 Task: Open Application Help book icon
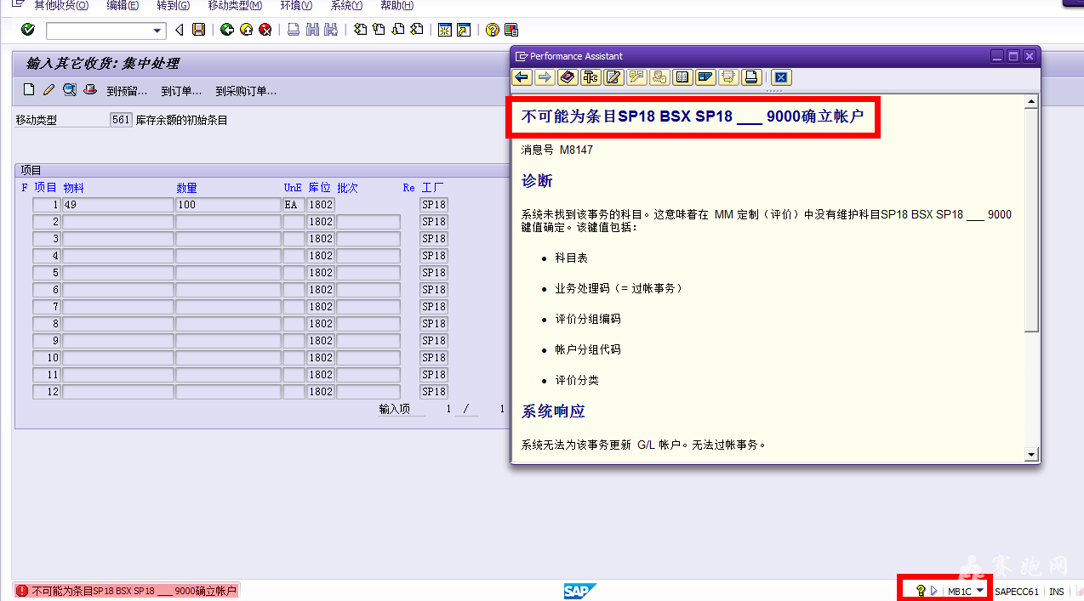pyautogui.click(x=568, y=77)
